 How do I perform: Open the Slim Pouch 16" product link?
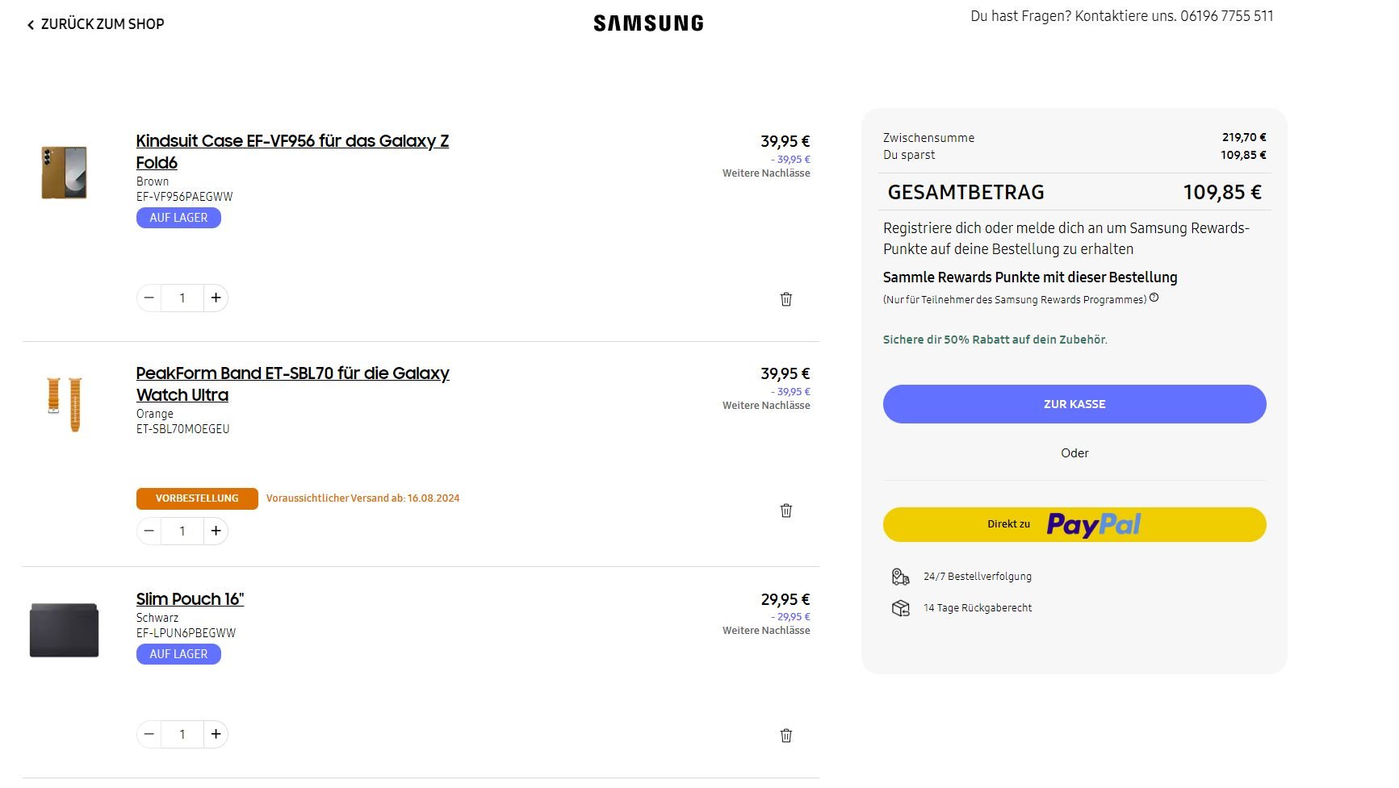(190, 599)
